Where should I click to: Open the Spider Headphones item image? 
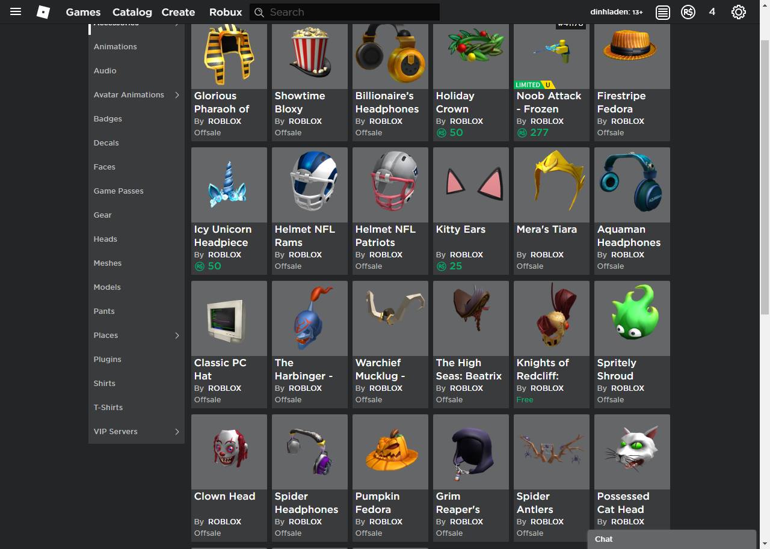pyautogui.click(x=310, y=452)
